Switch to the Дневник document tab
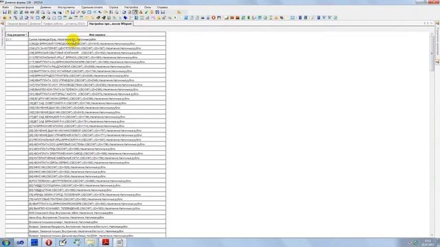440x247 pixels. tap(35, 24)
